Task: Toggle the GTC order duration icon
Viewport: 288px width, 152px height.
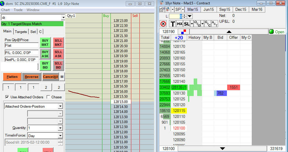Action: click(x=208, y=24)
